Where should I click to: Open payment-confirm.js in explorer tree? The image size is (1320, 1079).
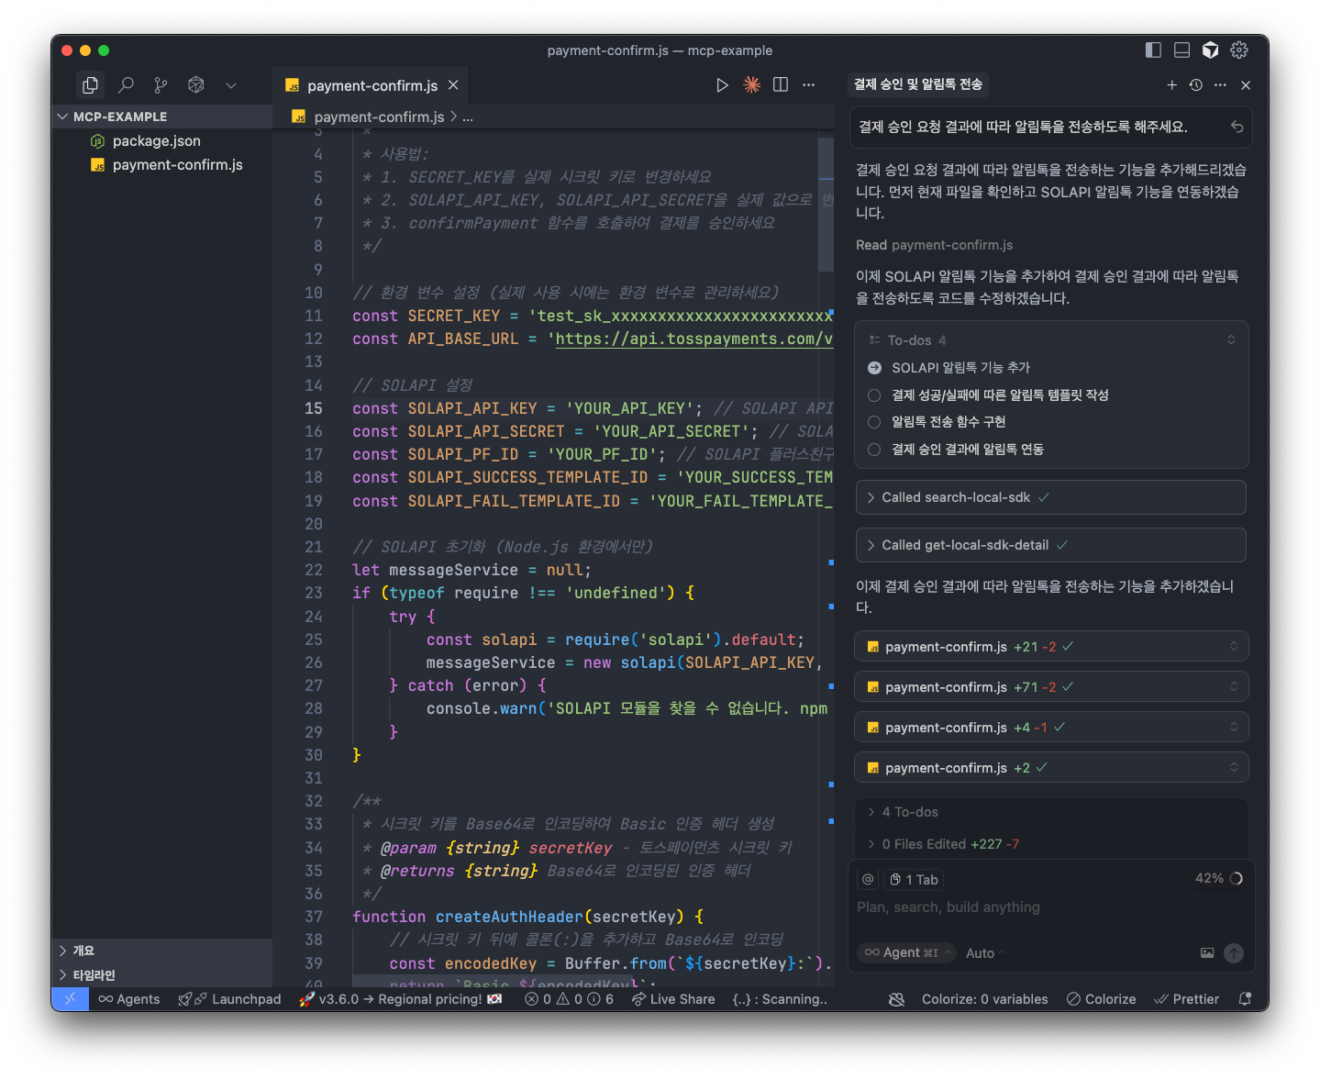(x=162, y=164)
